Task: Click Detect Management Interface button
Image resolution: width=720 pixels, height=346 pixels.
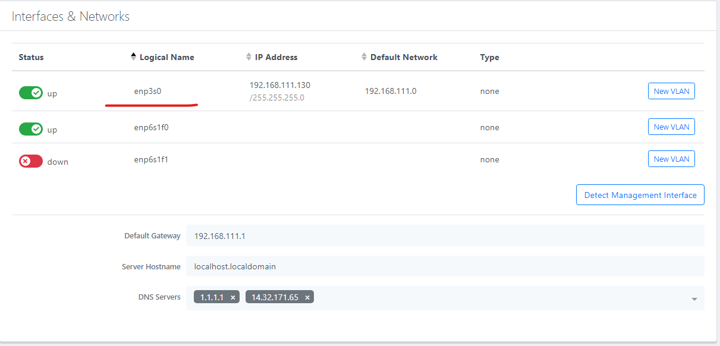Action: (640, 195)
